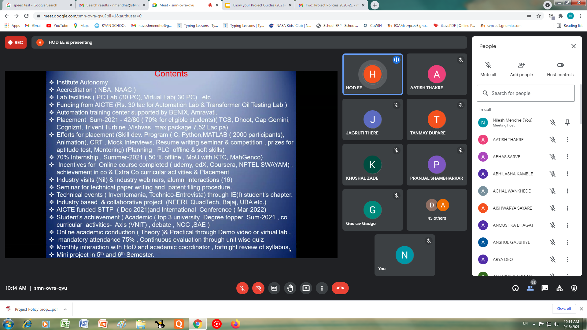587x330 pixels.
Task: Open more actions menu for AATISH THAKRE
Action: (x=567, y=140)
